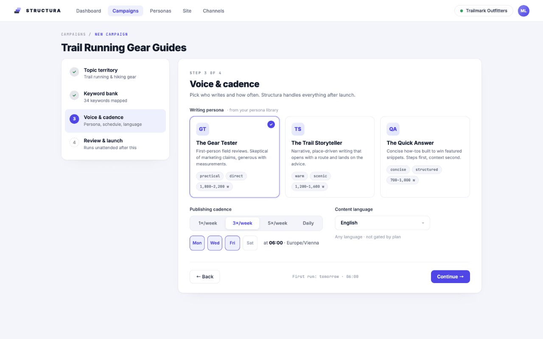Click the scenic tag
Viewport: 543px width, 339px height.
(x=320, y=176)
